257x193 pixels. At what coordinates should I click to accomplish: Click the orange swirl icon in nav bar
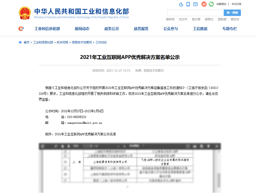click(x=21, y=29)
